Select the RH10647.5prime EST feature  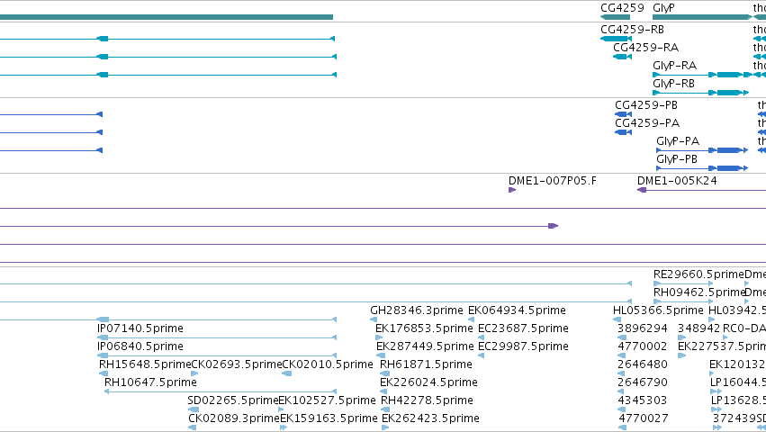click(x=221, y=391)
